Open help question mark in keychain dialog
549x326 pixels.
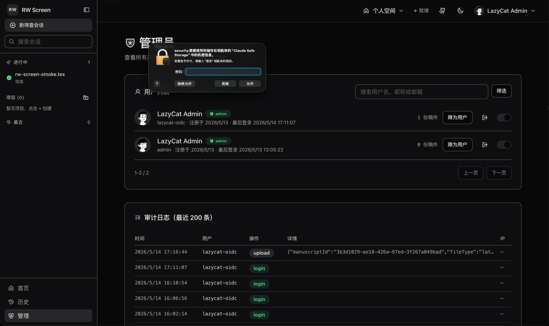coord(157,84)
